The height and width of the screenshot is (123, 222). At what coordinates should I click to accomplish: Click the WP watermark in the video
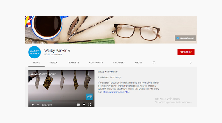[89, 97]
